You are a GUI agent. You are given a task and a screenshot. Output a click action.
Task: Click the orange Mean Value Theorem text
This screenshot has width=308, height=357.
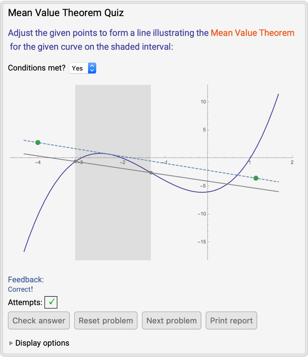coord(252,33)
